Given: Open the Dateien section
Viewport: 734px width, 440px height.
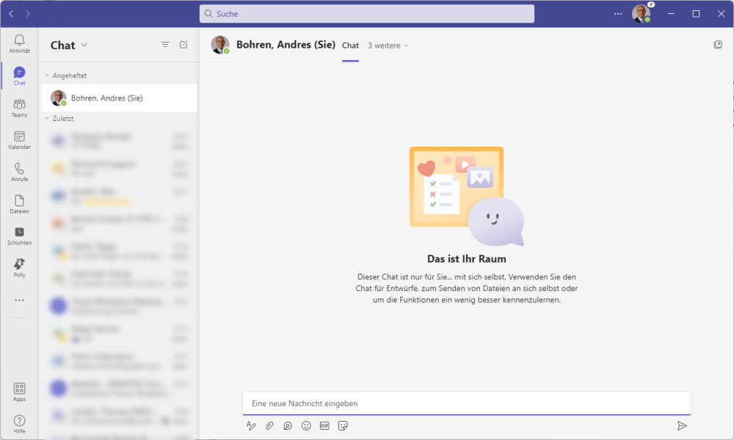Looking at the screenshot, I should coord(19,204).
